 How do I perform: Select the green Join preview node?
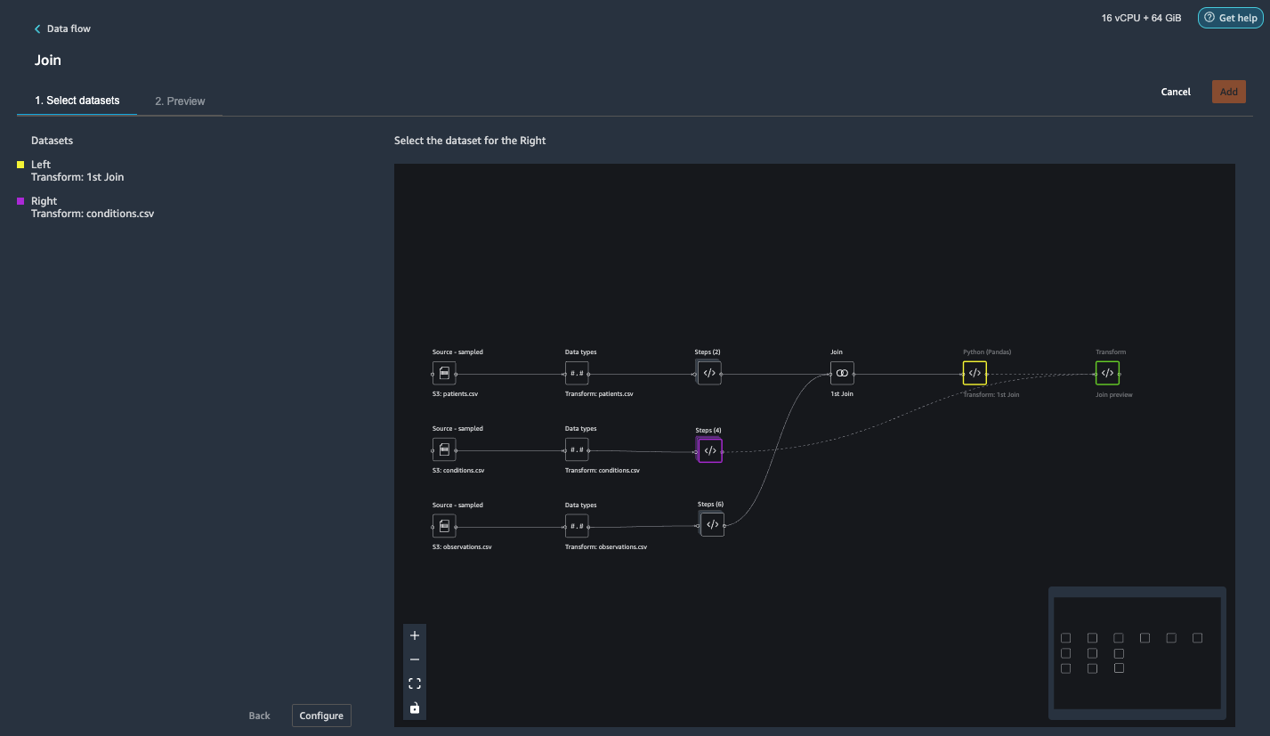1107,373
